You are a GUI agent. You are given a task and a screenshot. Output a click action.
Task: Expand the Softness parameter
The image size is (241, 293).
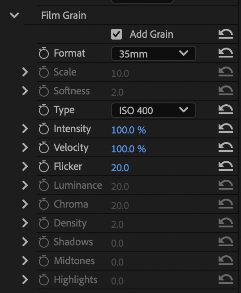(25, 91)
